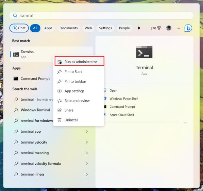Expand chevron next to 'terminal velocity'
The width and height of the screenshot is (203, 191).
[x=87, y=142]
